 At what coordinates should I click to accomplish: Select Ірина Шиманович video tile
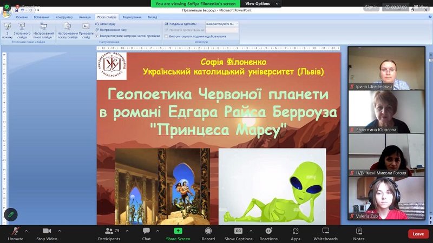pyautogui.click(x=386, y=68)
